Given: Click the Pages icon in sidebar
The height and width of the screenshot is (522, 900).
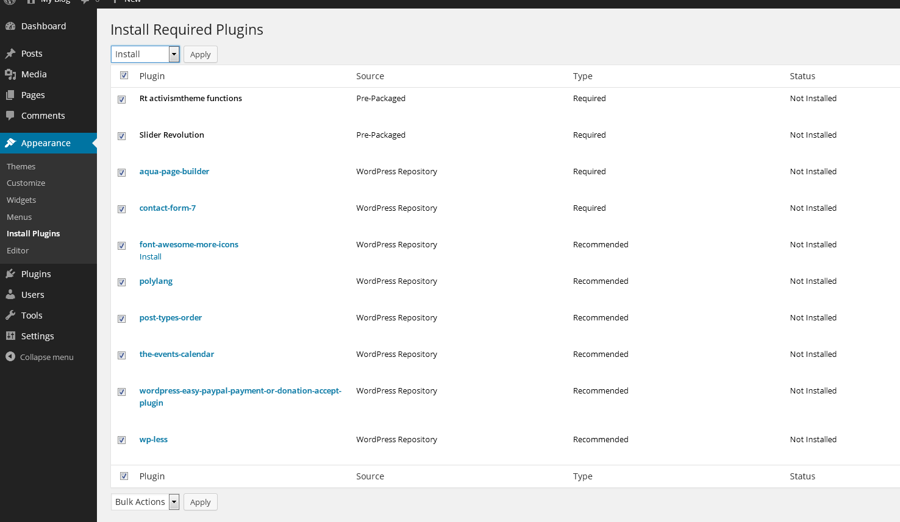Looking at the screenshot, I should click(10, 95).
